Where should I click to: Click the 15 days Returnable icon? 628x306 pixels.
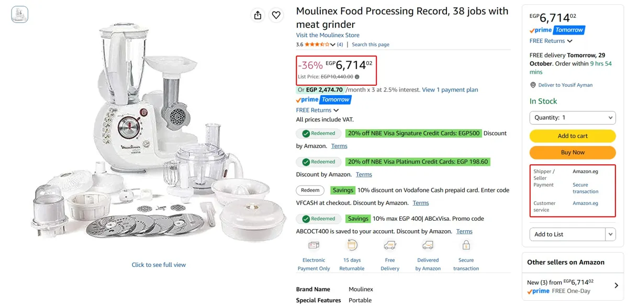pos(352,245)
